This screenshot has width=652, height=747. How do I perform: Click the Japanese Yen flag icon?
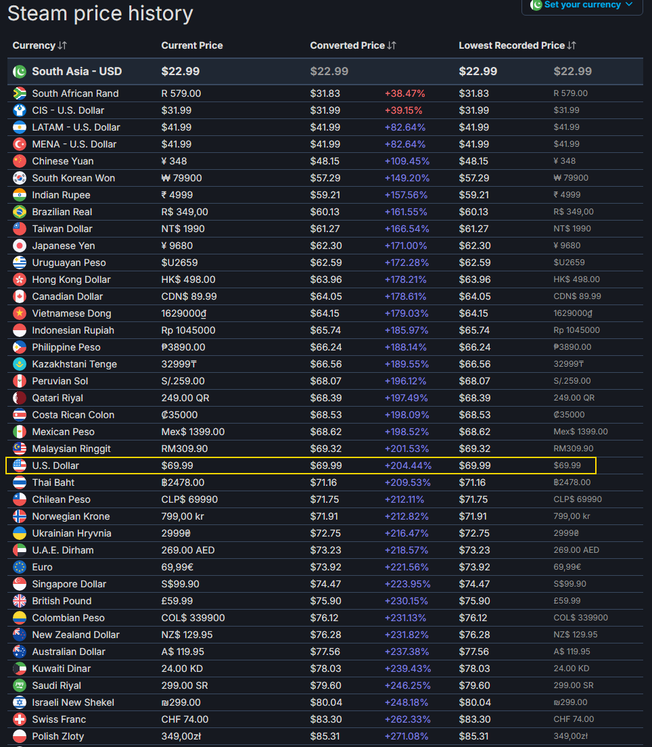pos(20,246)
